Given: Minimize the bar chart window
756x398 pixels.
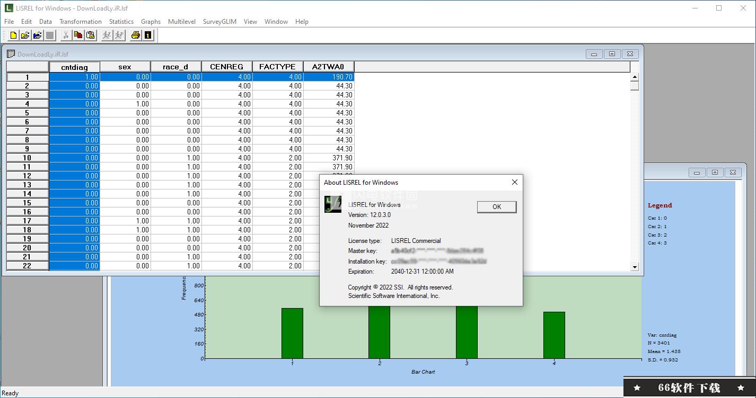Looking at the screenshot, I should coord(697,173).
